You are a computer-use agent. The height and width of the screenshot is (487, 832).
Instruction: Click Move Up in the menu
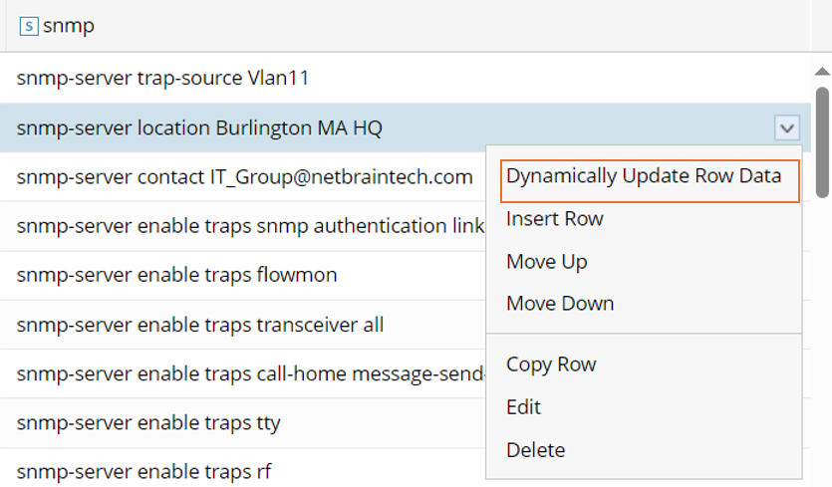point(547,262)
